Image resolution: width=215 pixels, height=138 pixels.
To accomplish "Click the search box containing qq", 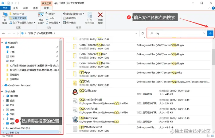I will coord(177,33).
